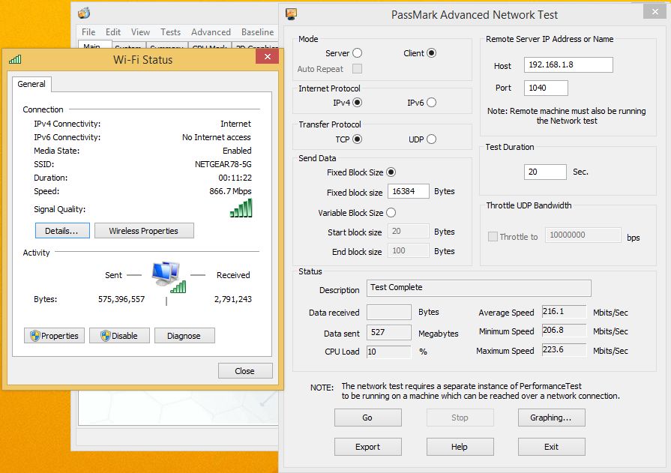Click the Minimum Speed value 206.8
The width and height of the screenshot is (671, 473).
click(564, 331)
